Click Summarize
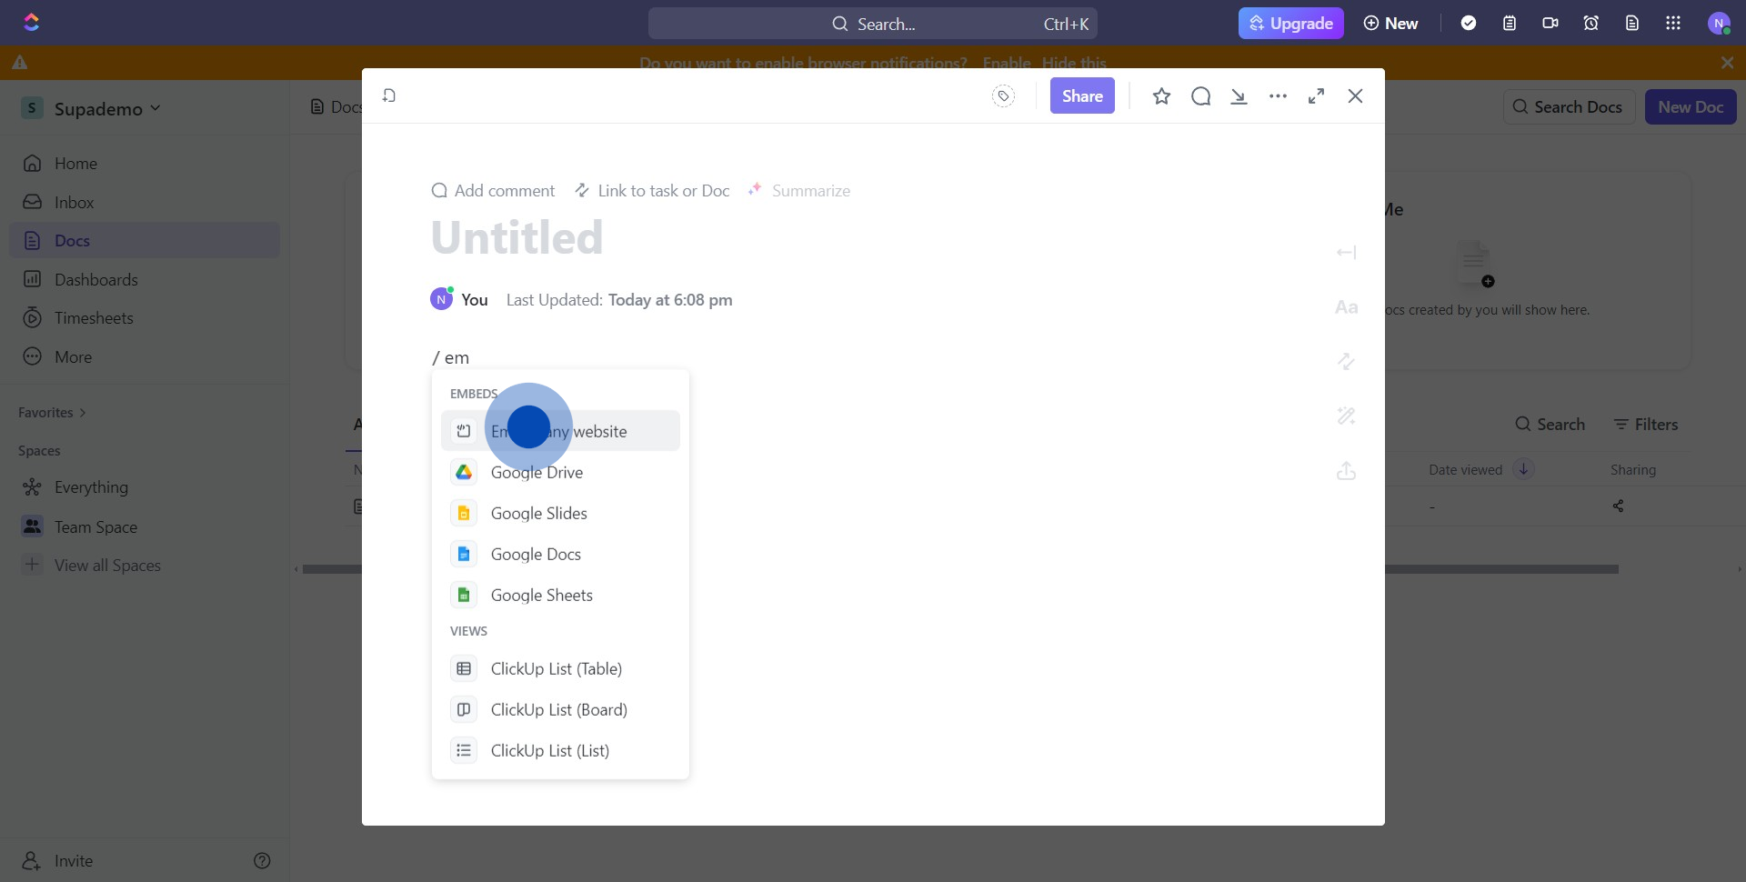This screenshot has height=882, width=1746. point(798,190)
